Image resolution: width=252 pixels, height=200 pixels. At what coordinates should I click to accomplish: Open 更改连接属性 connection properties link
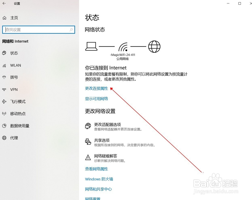click(96, 89)
